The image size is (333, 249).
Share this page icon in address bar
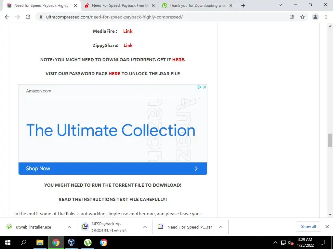coord(292,17)
